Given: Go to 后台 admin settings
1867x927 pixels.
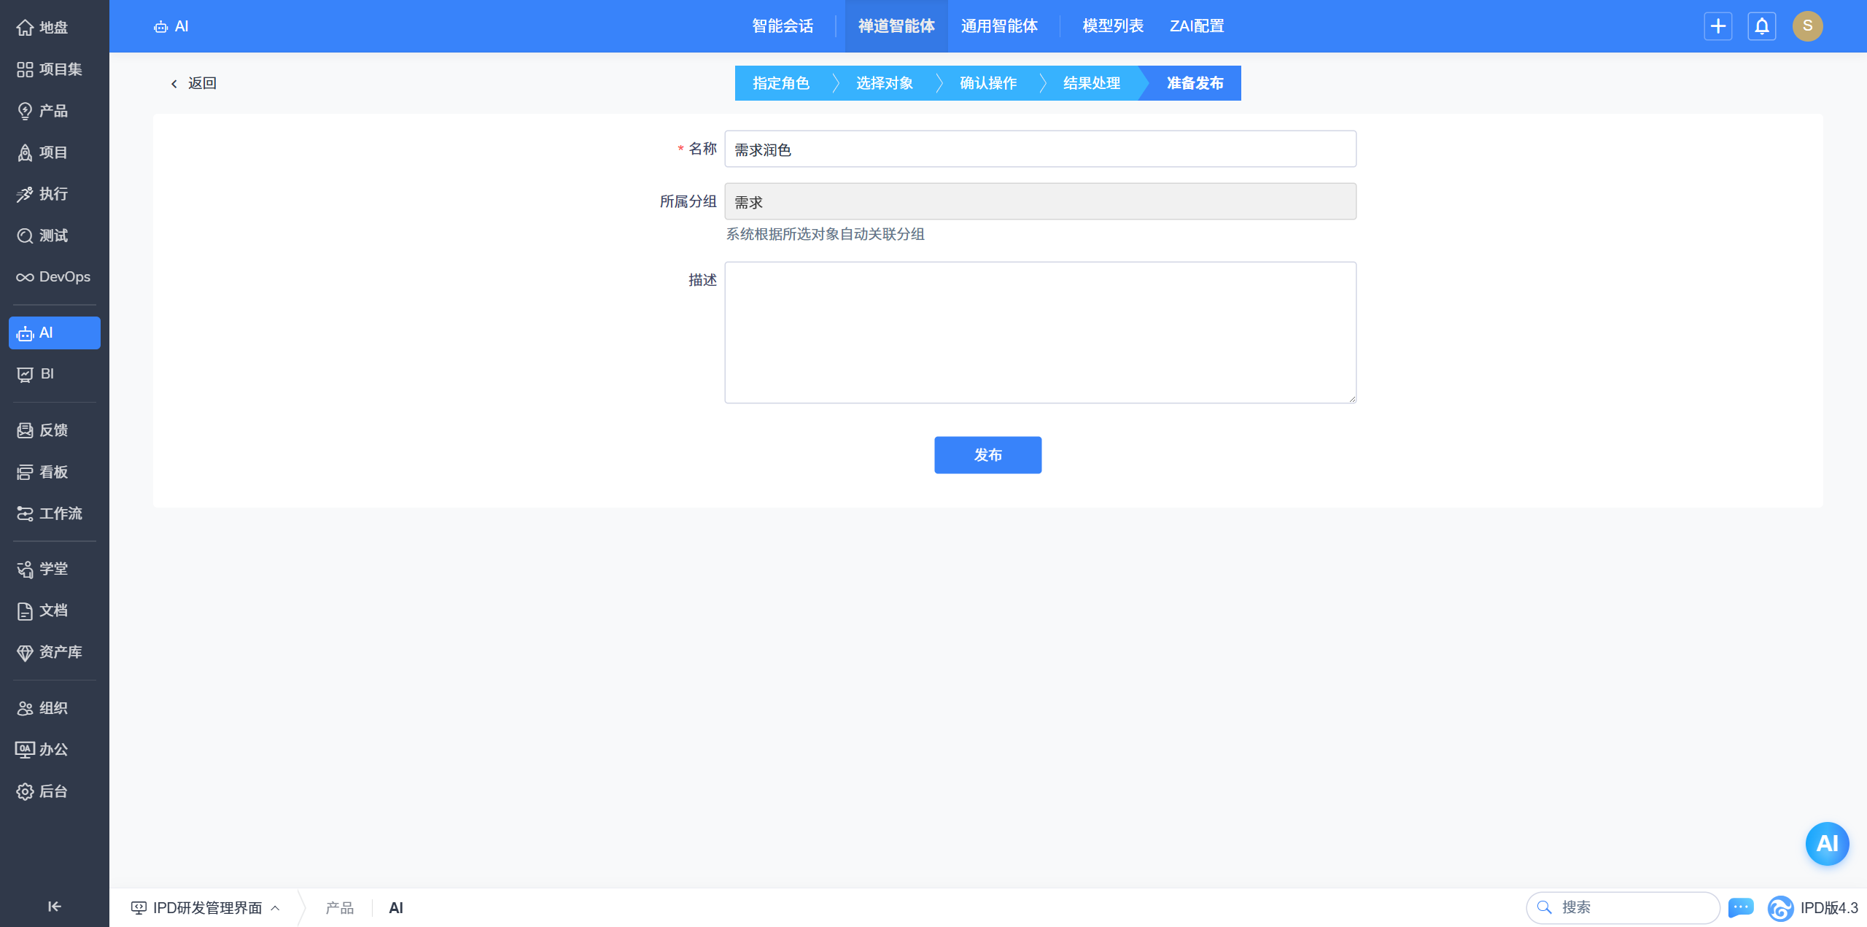Looking at the screenshot, I should [x=53, y=791].
